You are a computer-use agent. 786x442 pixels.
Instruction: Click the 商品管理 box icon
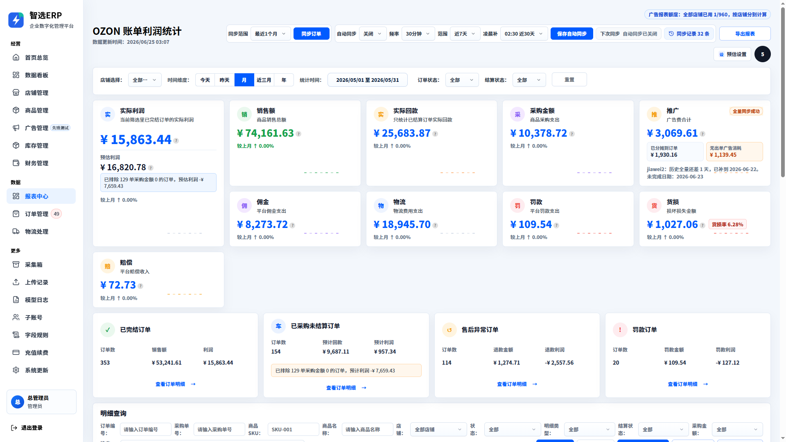coord(16,110)
